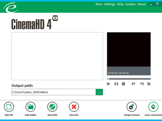Click the fullscreen badge next to CinemaHD 4
Image resolution: width=162 pixels, height=121 pixels.
tap(55, 18)
